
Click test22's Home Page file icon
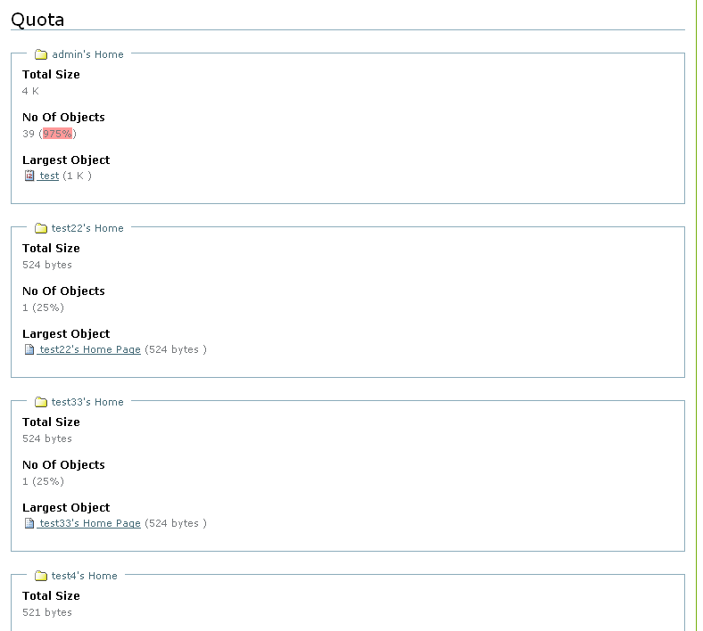[29, 350]
